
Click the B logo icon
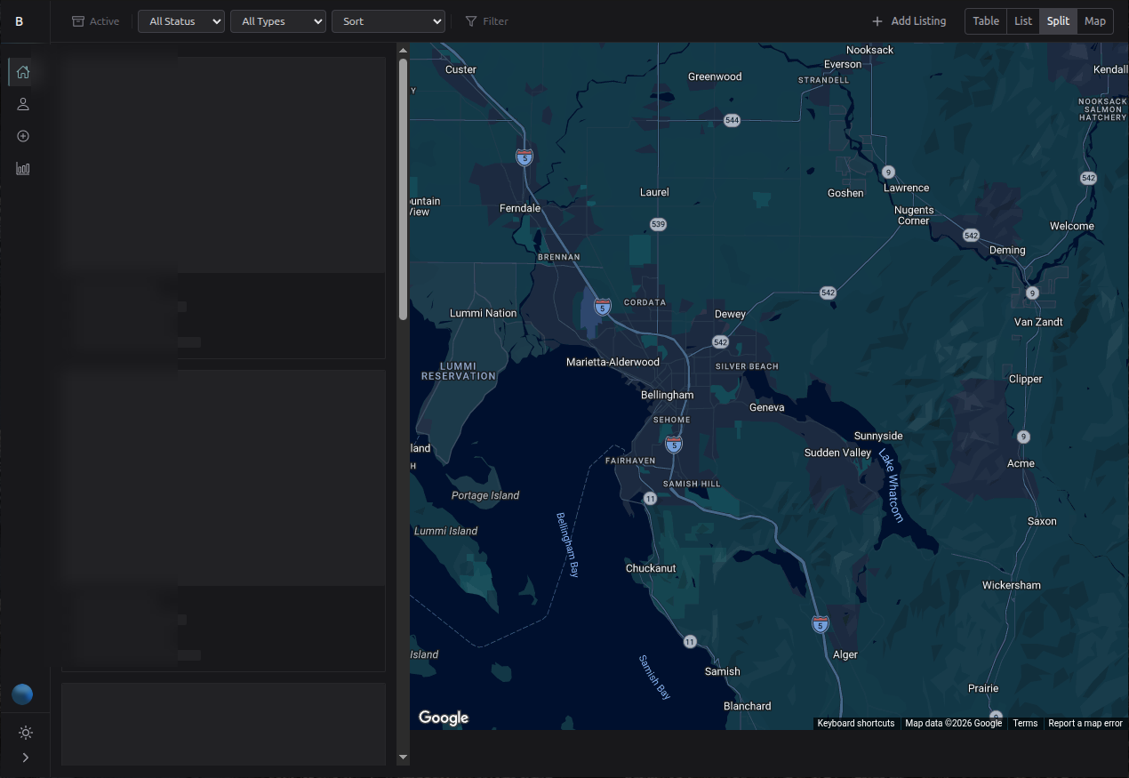click(20, 21)
